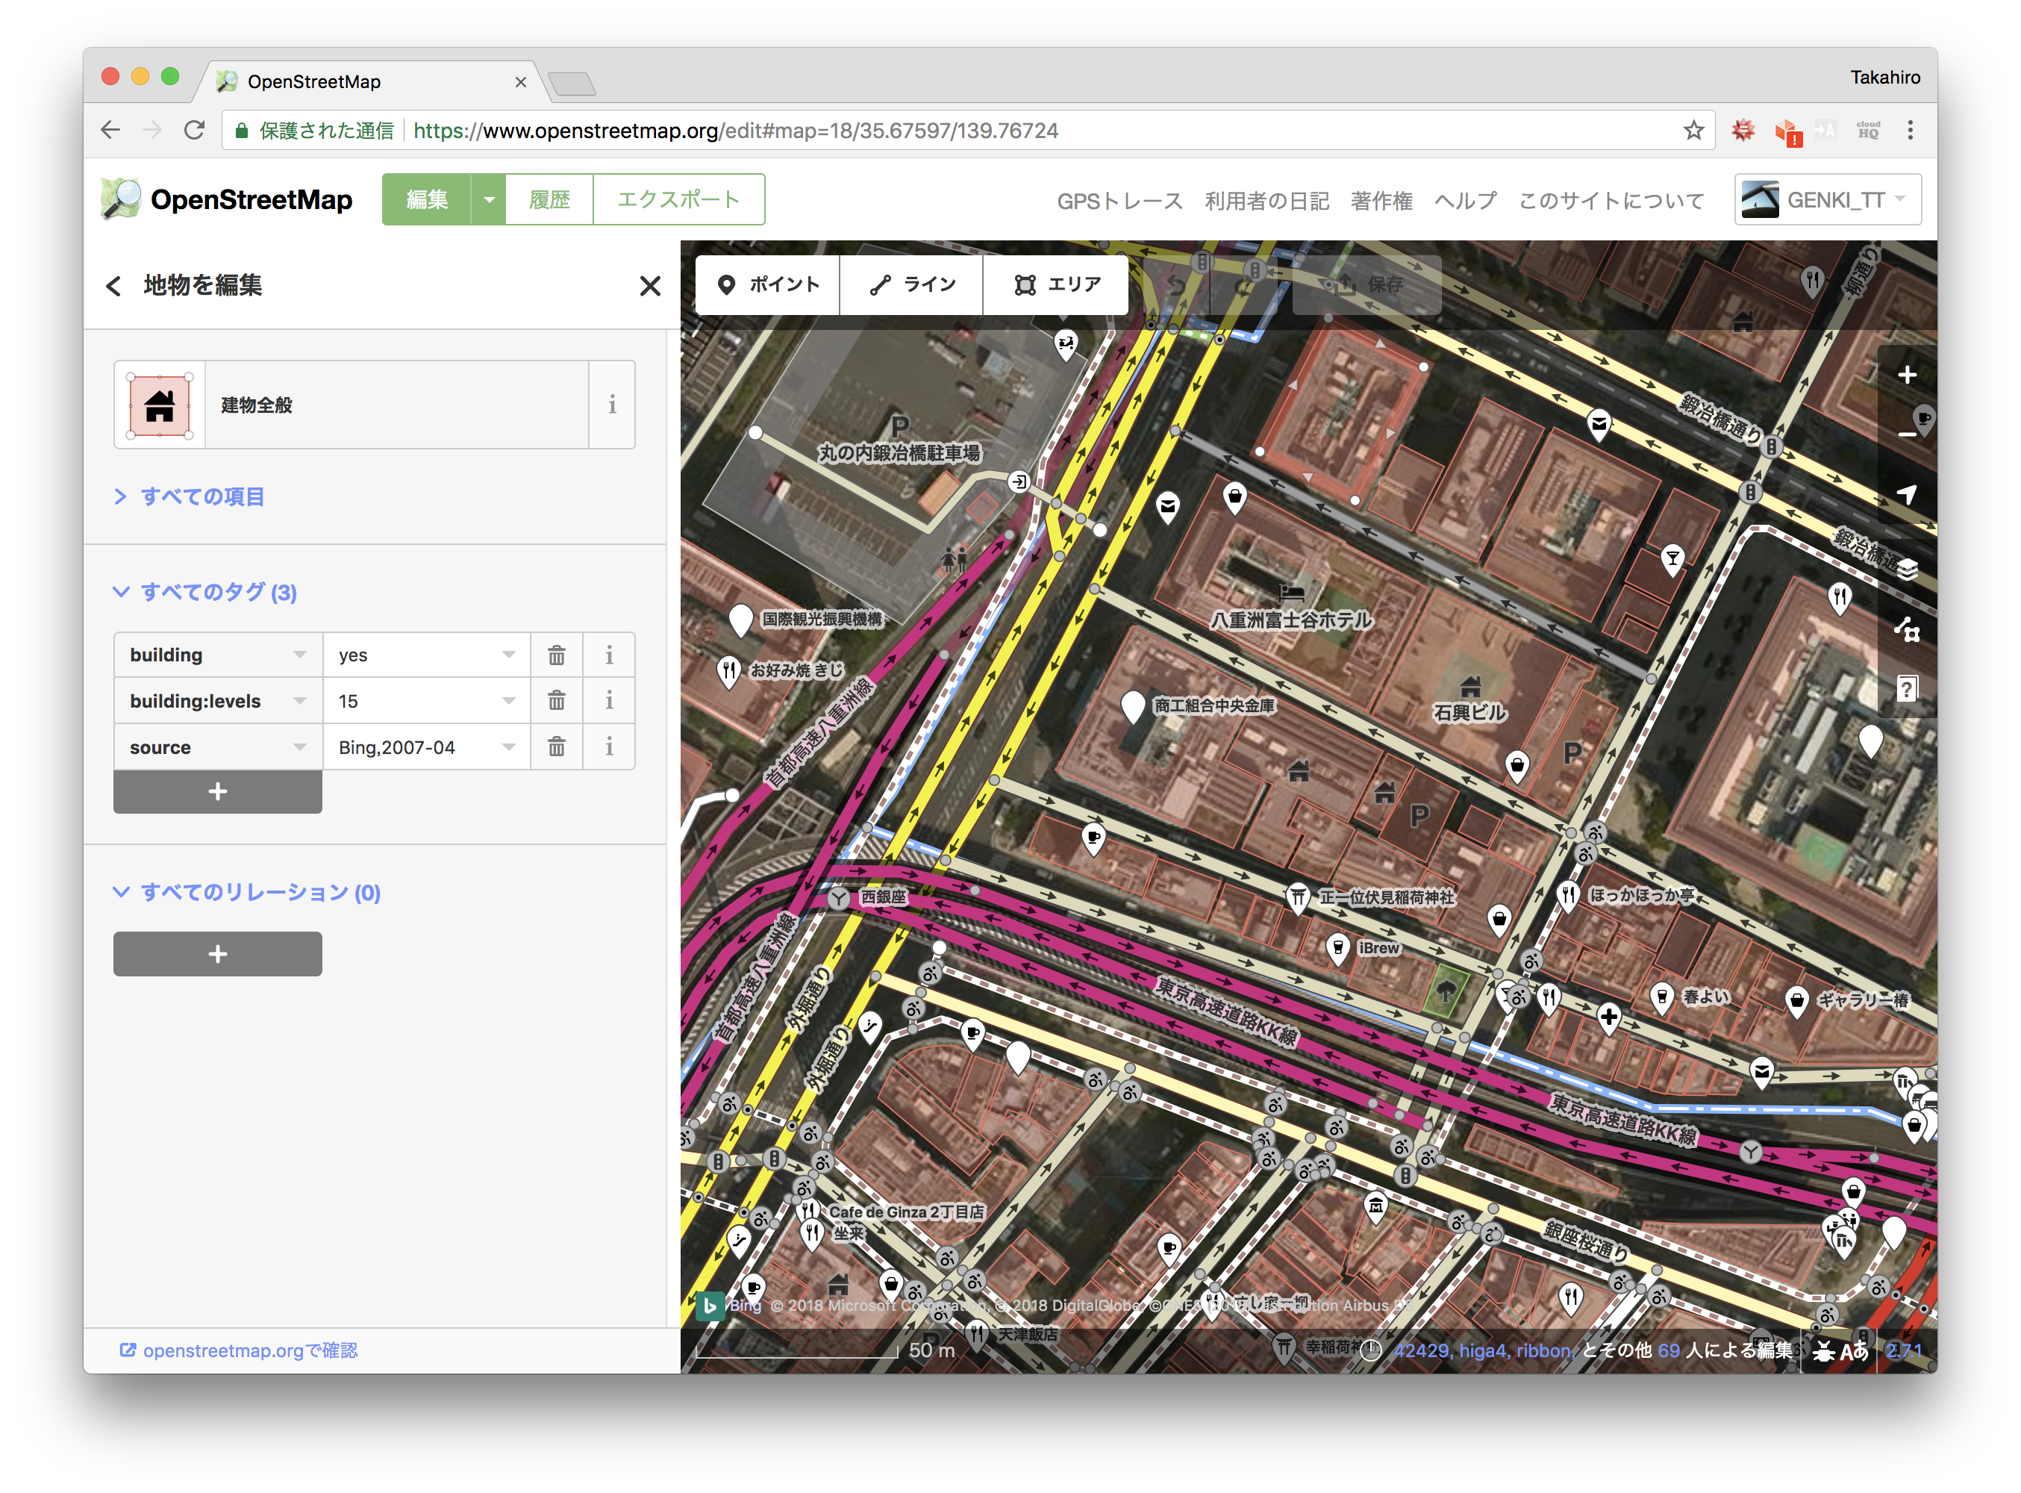Delete the building tag with trash icon
The image size is (2021, 1493).
(557, 655)
